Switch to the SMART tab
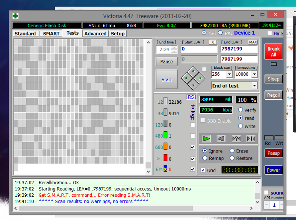The image size is (296, 220). pyautogui.click(x=51, y=34)
